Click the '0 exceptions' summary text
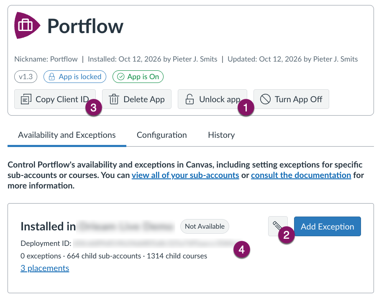Viewport: 384px width, 302px height. point(41,256)
